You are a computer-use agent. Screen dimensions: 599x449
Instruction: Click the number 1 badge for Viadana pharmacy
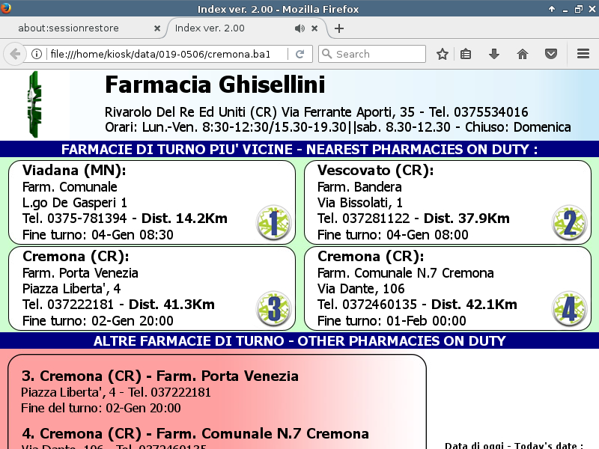pos(273,223)
